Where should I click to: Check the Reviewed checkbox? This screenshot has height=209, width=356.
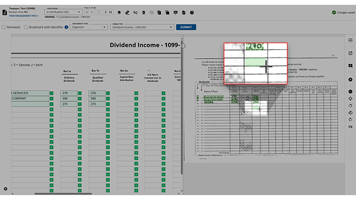click(4, 27)
